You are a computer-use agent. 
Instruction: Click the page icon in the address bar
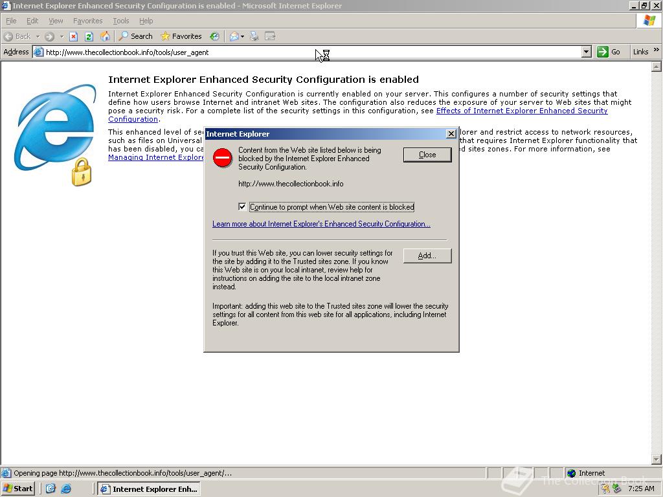click(38, 52)
